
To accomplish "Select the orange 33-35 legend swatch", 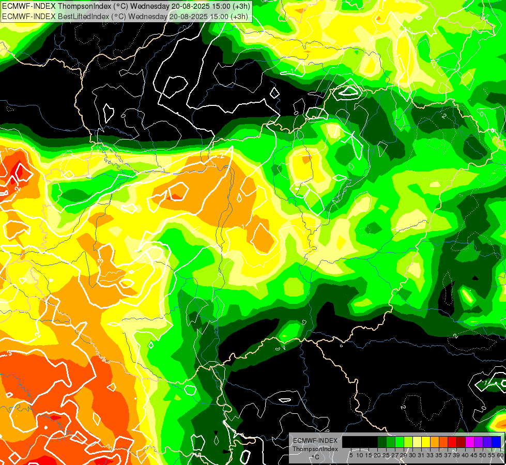I will coord(435,442).
